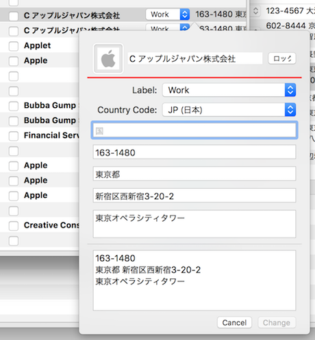Click the street field 新宿区西新宿3-20-2
Screen dimensions: 315x340
point(194,196)
